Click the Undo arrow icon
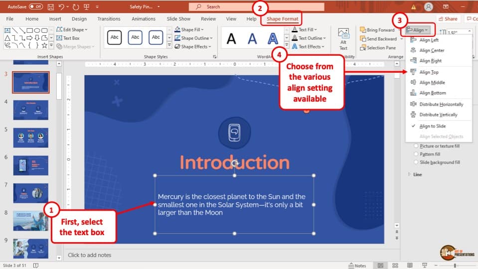Image resolution: width=478 pixels, height=269 pixels. tap(61, 6)
